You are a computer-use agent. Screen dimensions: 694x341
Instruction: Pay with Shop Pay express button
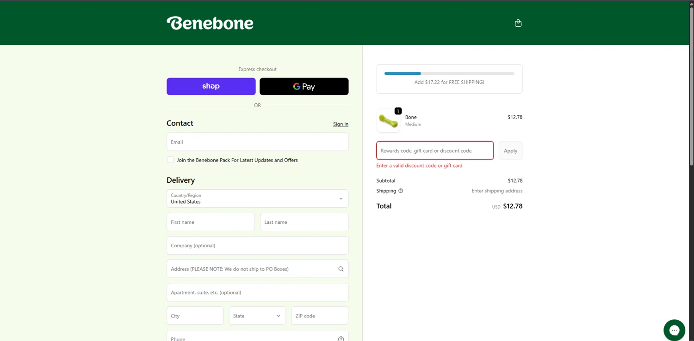click(211, 86)
